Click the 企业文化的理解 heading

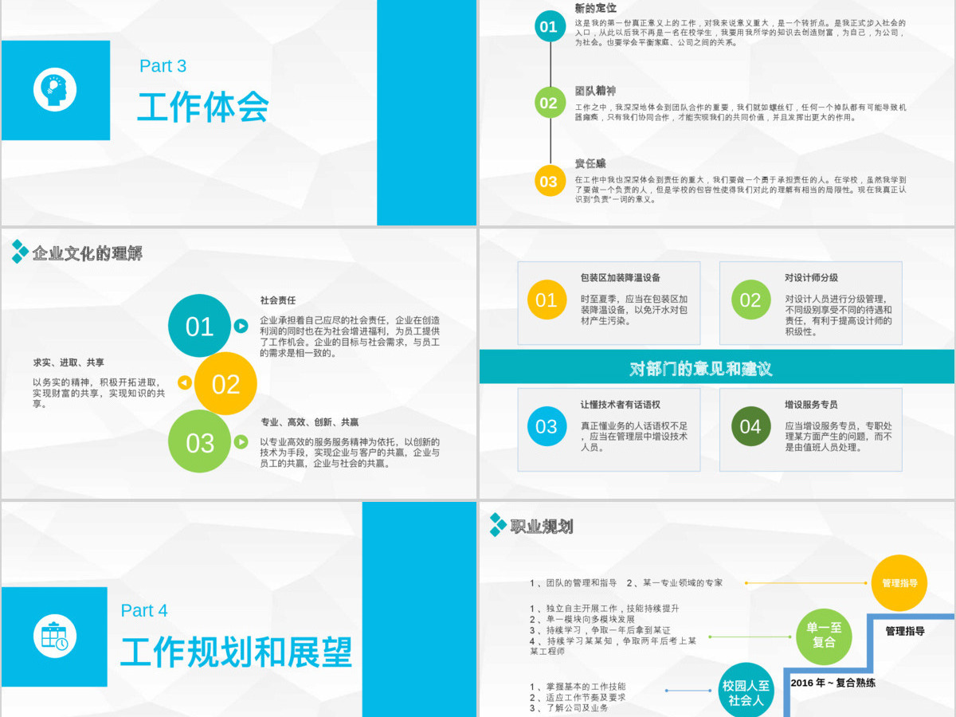click(x=88, y=254)
